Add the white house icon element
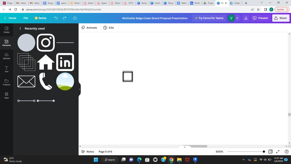 (46, 62)
